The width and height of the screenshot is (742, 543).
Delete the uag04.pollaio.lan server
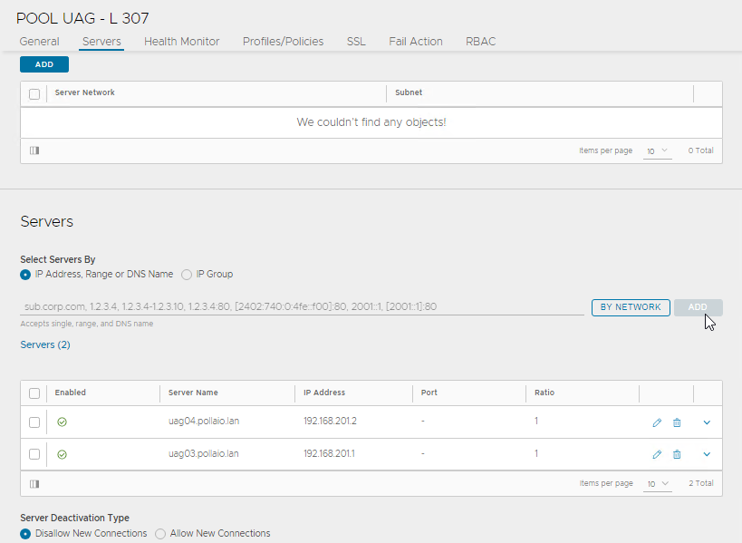pyautogui.click(x=677, y=422)
